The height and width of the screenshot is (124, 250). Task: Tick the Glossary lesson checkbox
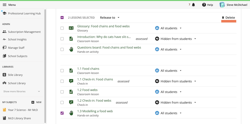pyautogui.click(x=62, y=28)
